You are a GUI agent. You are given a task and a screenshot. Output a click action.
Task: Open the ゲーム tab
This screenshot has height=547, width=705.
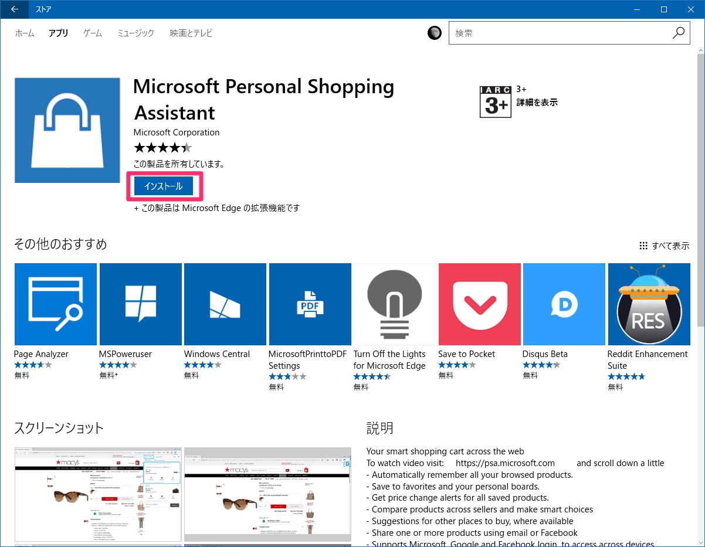pos(93,33)
